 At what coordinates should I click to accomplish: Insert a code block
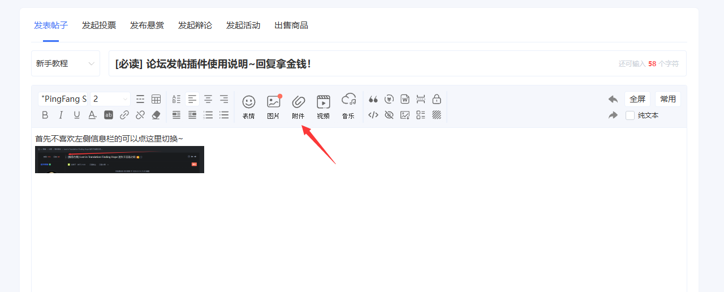(373, 115)
